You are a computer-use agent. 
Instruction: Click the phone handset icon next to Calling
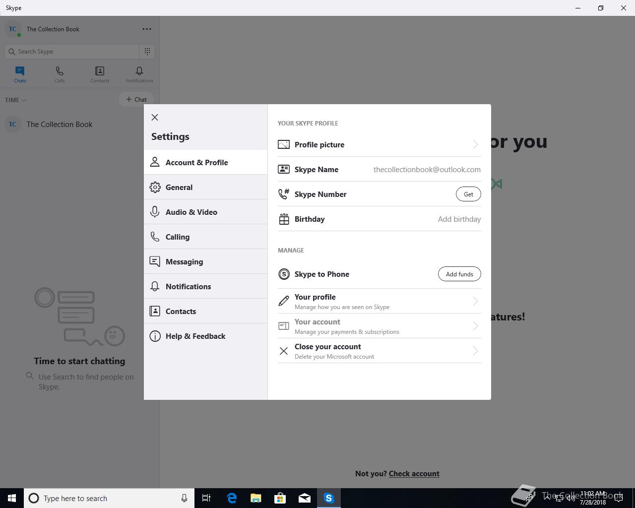tap(155, 237)
